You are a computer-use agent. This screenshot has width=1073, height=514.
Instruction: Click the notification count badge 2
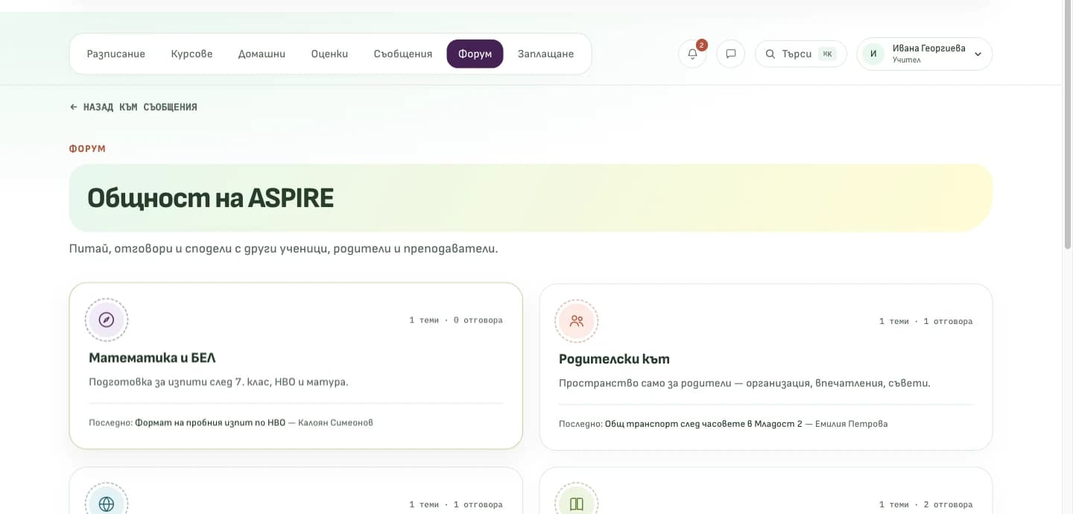[701, 45]
